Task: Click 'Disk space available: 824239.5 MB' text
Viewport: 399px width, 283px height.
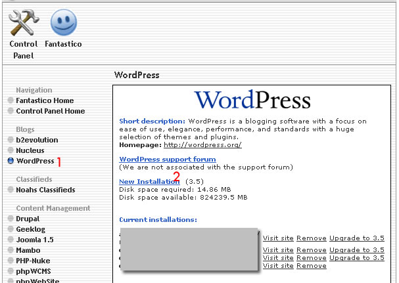Action: (183, 197)
